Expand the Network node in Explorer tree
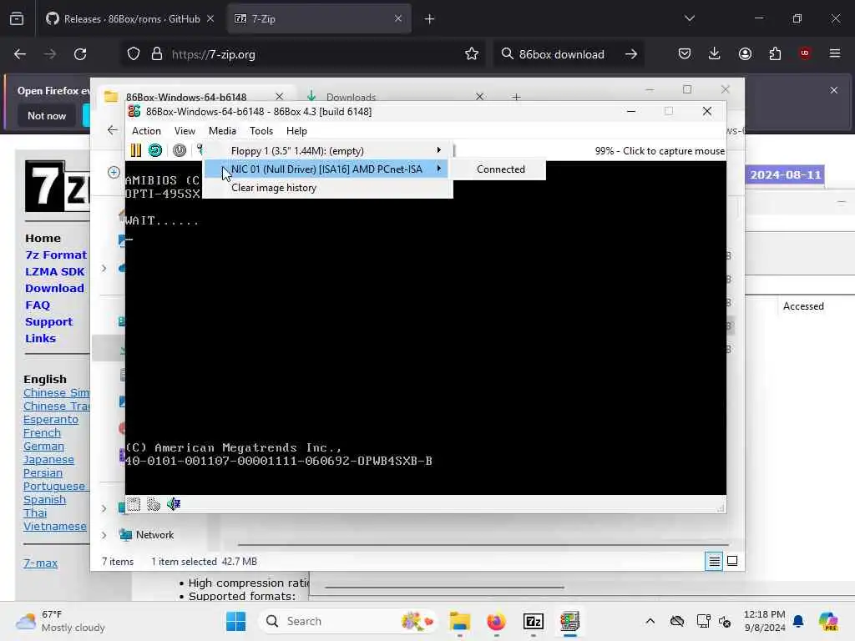The width and height of the screenshot is (855, 641). [104, 535]
